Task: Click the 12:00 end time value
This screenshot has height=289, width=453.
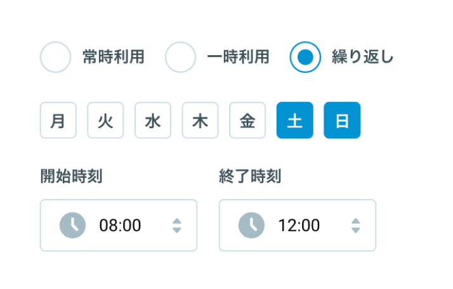Action: coord(299,226)
